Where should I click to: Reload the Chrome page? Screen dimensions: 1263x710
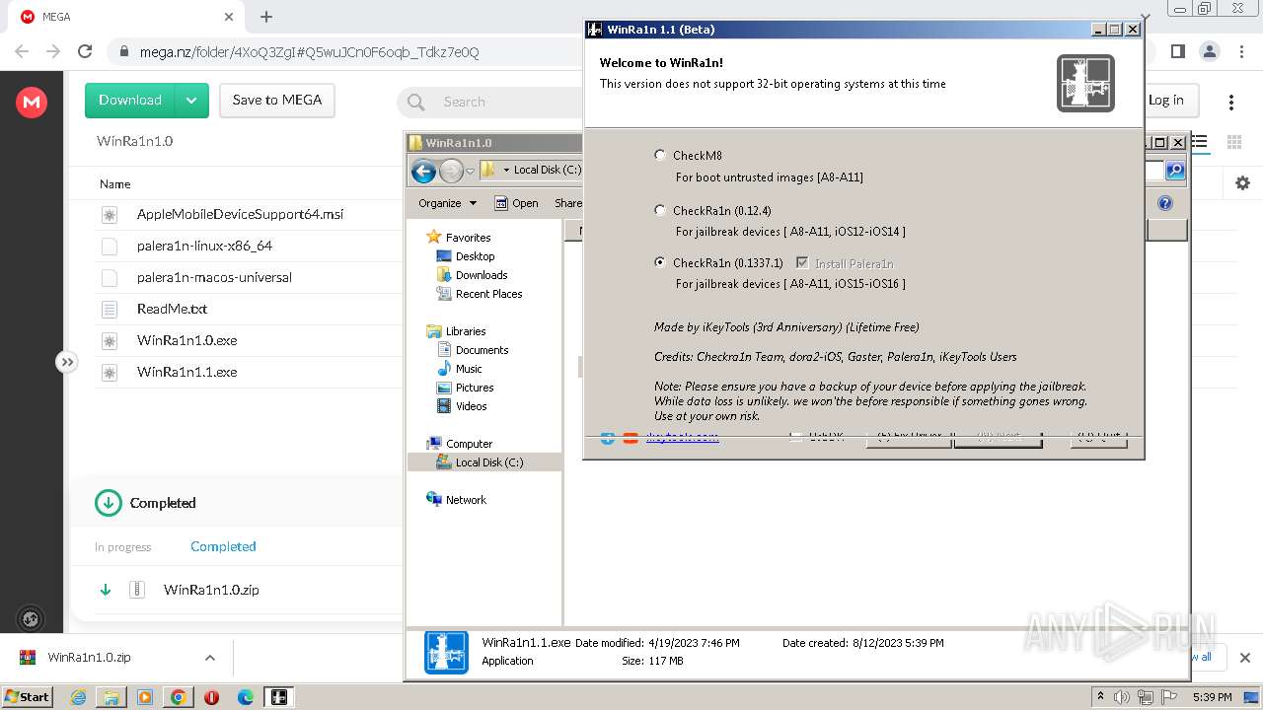(85, 51)
